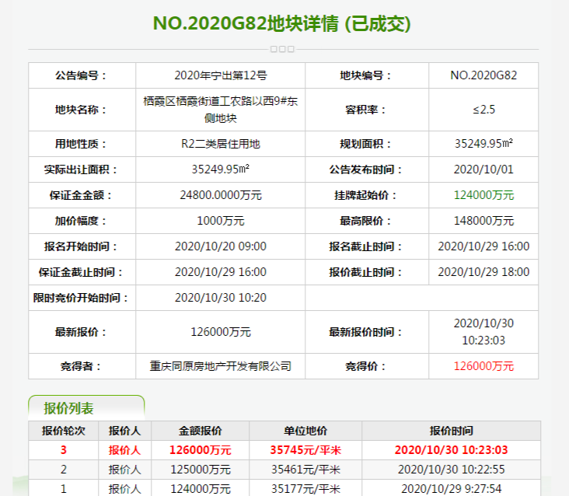Click the 报价轮次 column header
Image resolution: width=569 pixels, height=496 pixels.
pyautogui.click(x=64, y=431)
